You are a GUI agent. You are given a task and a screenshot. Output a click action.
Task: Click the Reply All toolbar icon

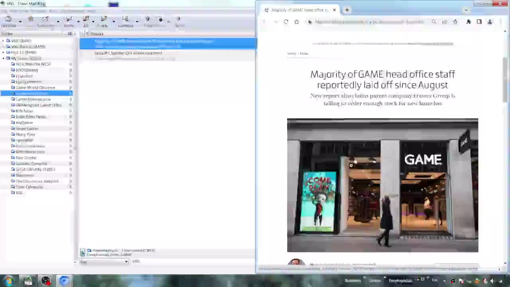[86, 21]
